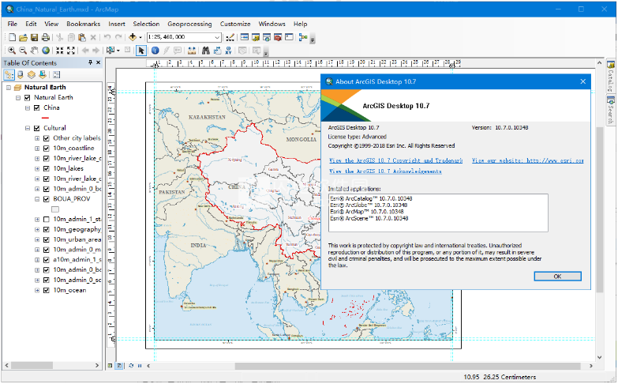Open the map scale dropdown
Viewport: 618px width, 384px height.
(217, 37)
